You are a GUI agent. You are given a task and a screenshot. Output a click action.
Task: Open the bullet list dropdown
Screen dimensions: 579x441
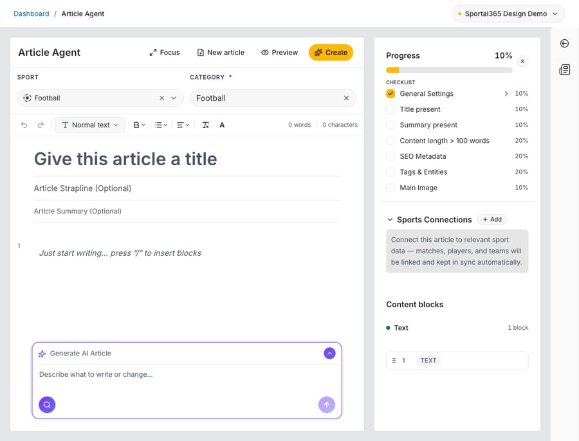[x=161, y=125]
